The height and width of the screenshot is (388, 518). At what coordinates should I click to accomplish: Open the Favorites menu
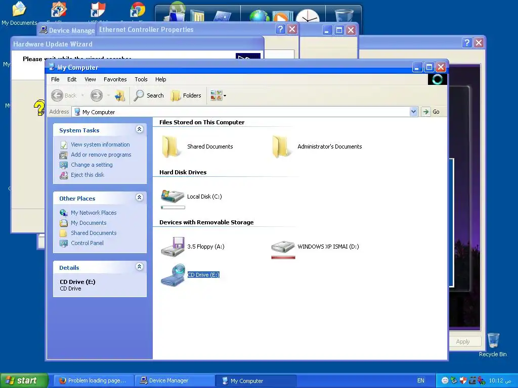(115, 79)
